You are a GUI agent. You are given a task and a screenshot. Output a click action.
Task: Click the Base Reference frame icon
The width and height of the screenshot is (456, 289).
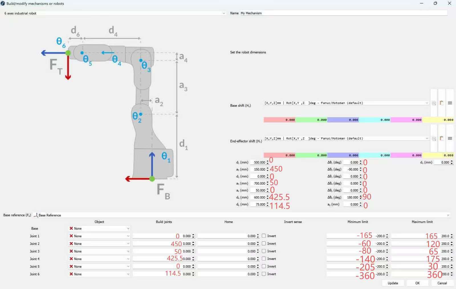[x=36, y=215]
